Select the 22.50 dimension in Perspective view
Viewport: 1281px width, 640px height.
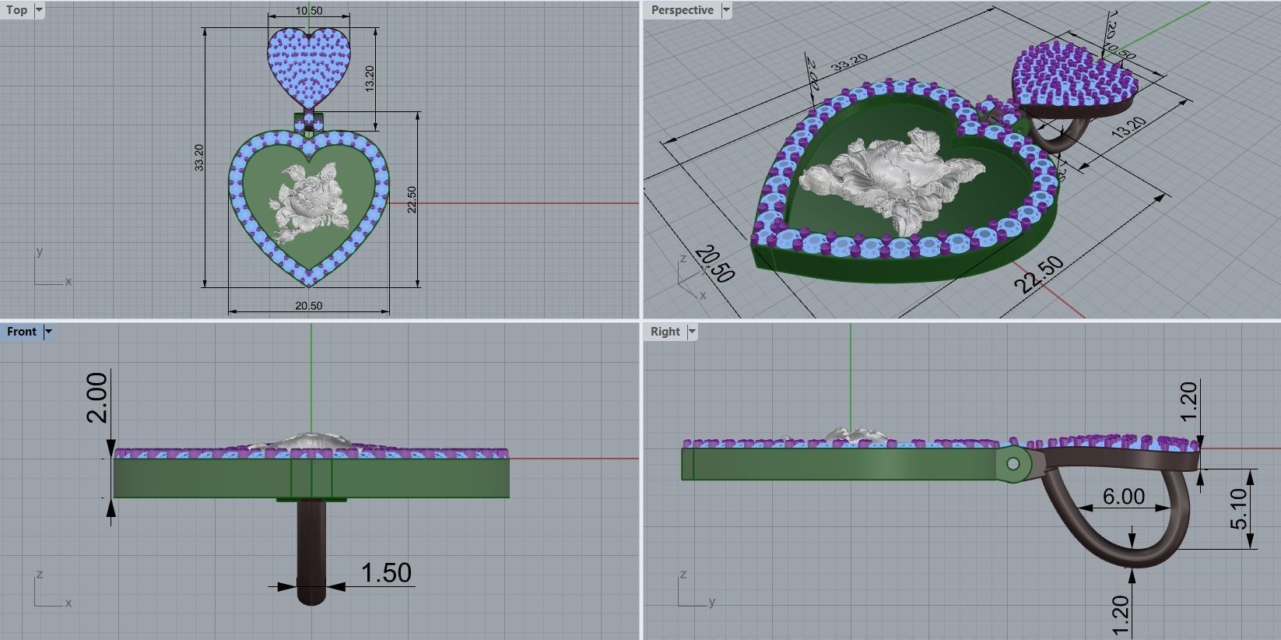tap(1040, 273)
